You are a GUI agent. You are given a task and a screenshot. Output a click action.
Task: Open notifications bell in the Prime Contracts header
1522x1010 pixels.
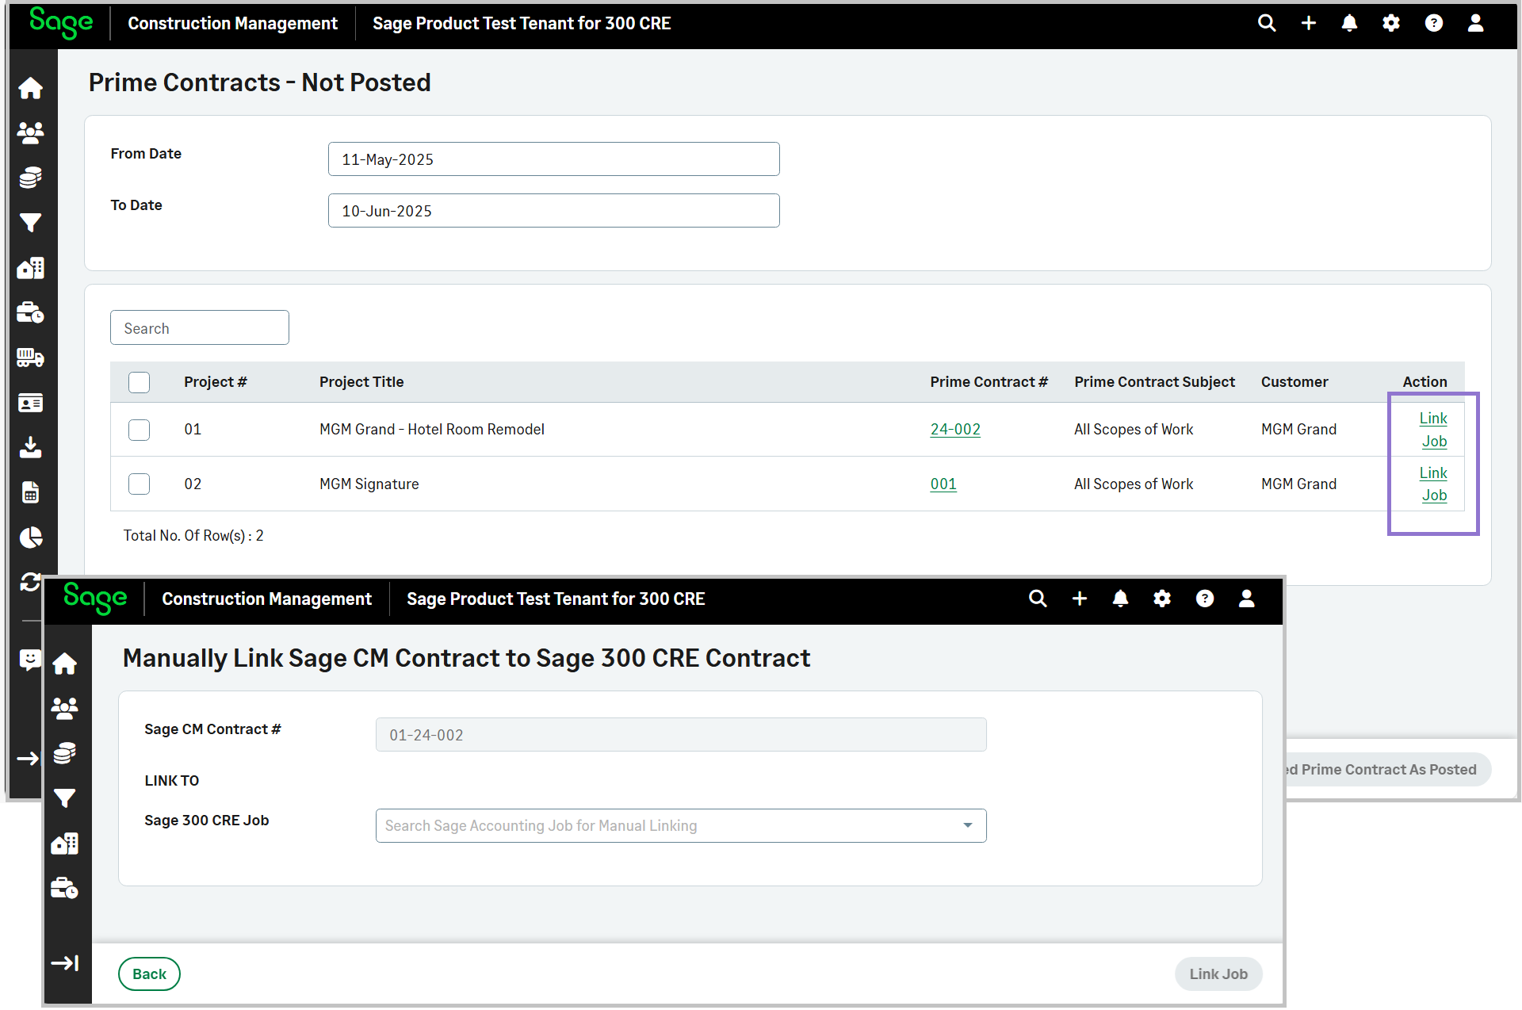pos(1349,23)
